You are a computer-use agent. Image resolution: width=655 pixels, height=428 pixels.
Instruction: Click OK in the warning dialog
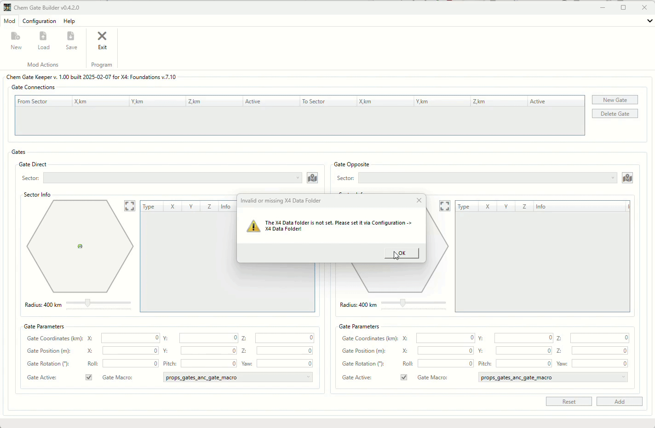tap(402, 253)
